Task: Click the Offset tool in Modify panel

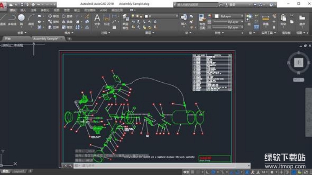Action: [87, 28]
